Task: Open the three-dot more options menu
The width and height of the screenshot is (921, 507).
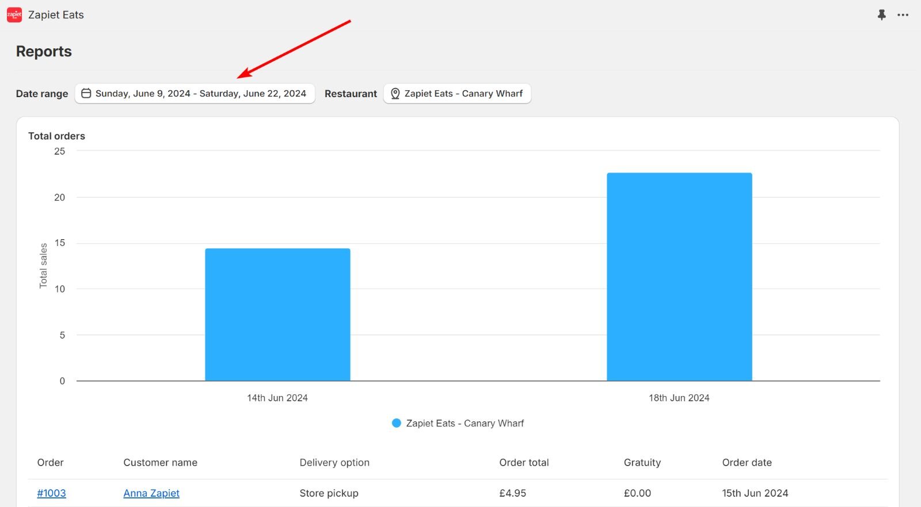Action: 903,15
